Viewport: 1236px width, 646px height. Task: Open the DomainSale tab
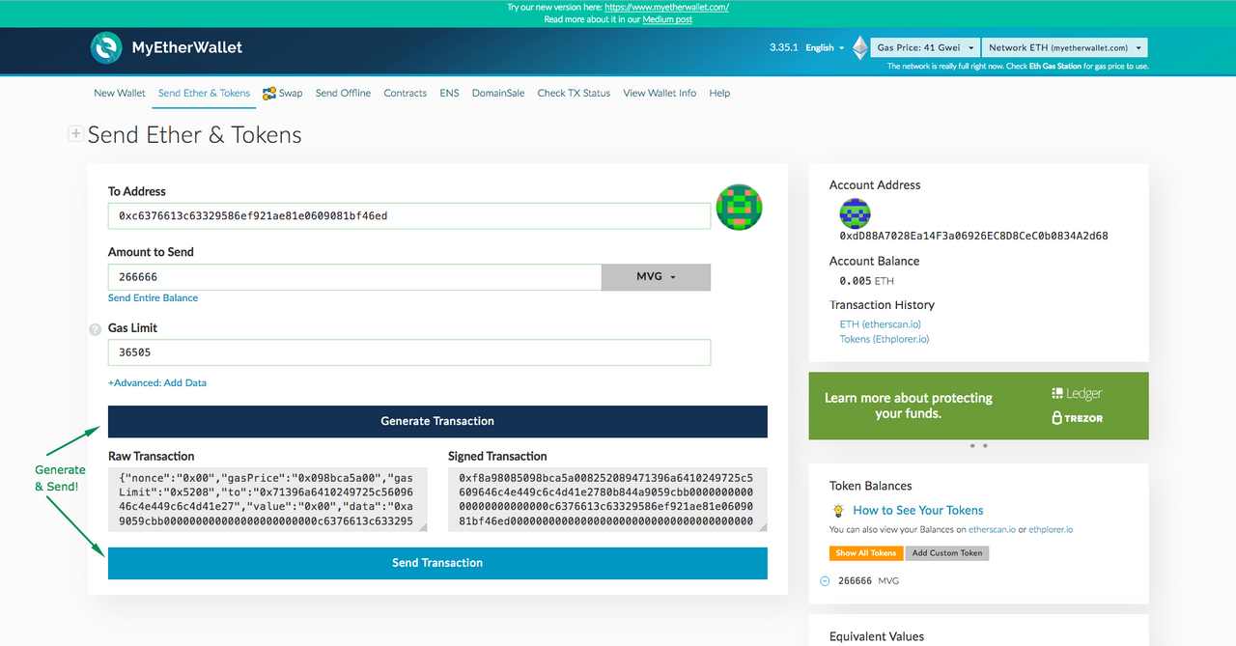(x=498, y=93)
